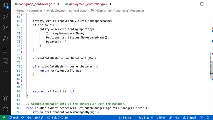Change file encoding UTF-8
This screenshot has width=213, height=120.
tap(160, 118)
